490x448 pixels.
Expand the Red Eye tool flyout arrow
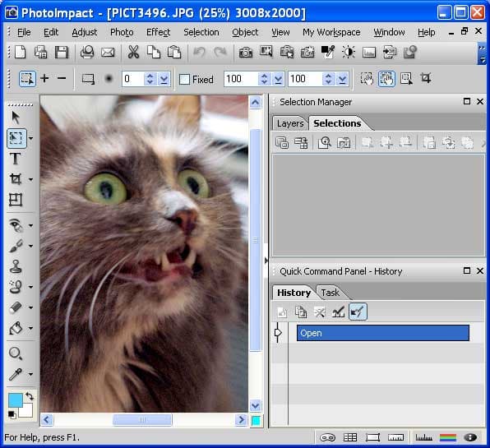(31, 225)
